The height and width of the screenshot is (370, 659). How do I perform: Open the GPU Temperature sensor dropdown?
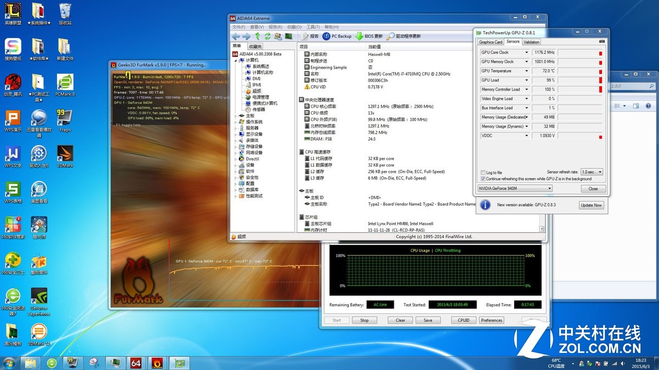click(x=526, y=71)
